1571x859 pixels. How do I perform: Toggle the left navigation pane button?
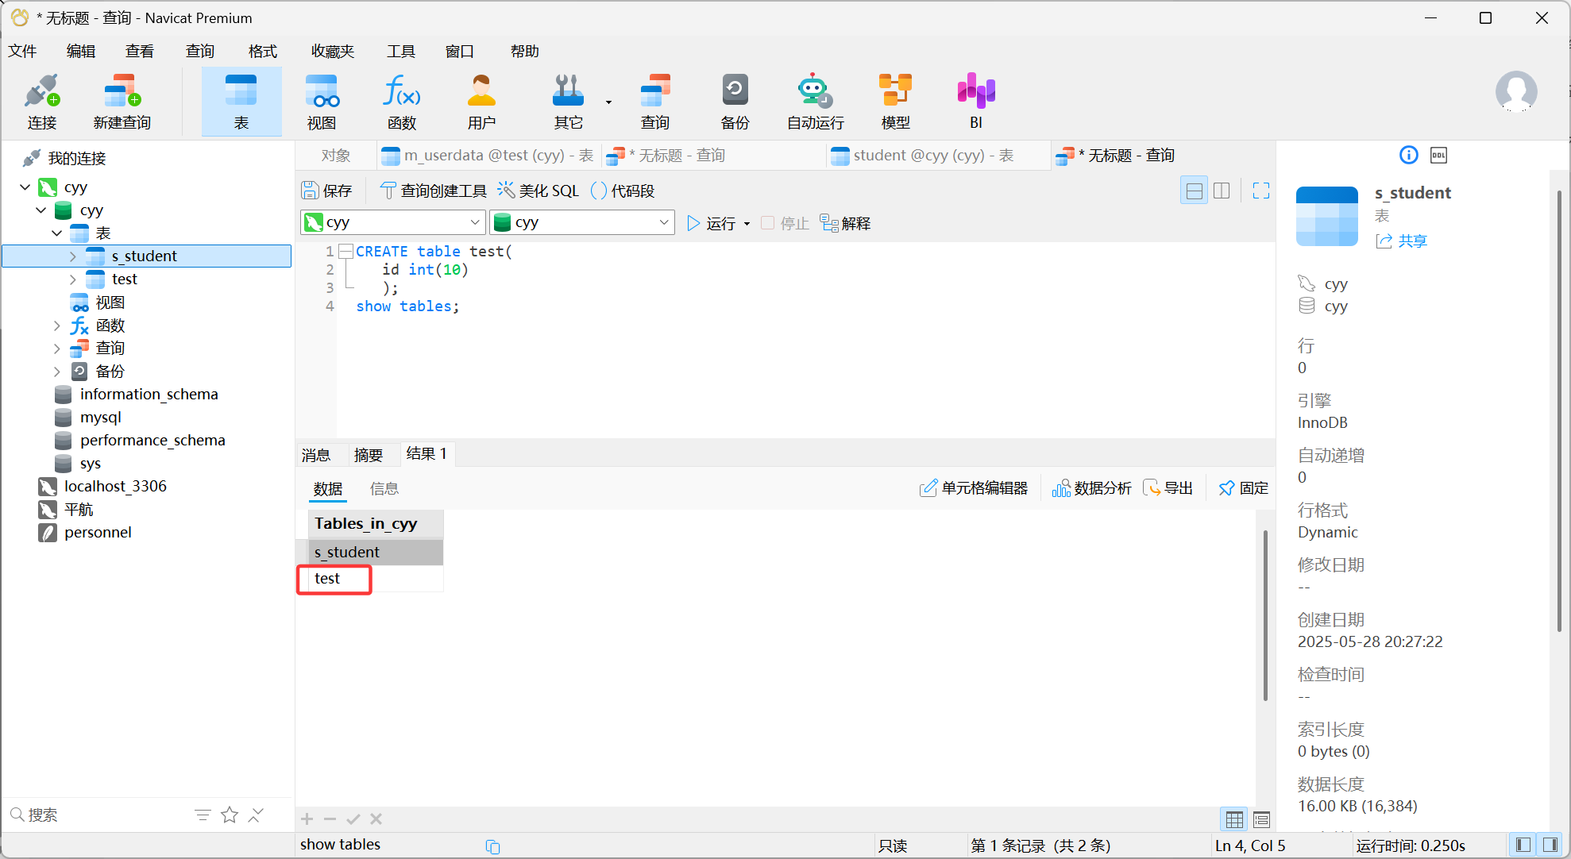tap(1523, 845)
